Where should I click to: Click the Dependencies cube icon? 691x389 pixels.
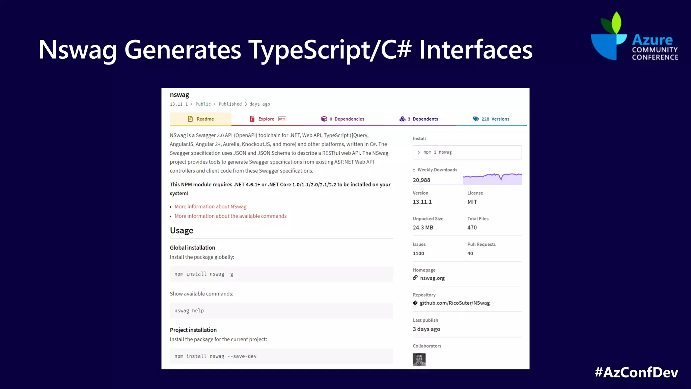tap(324, 119)
